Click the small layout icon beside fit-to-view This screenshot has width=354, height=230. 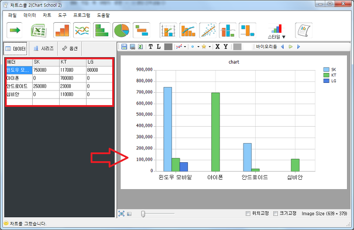(x=129, y=214)
